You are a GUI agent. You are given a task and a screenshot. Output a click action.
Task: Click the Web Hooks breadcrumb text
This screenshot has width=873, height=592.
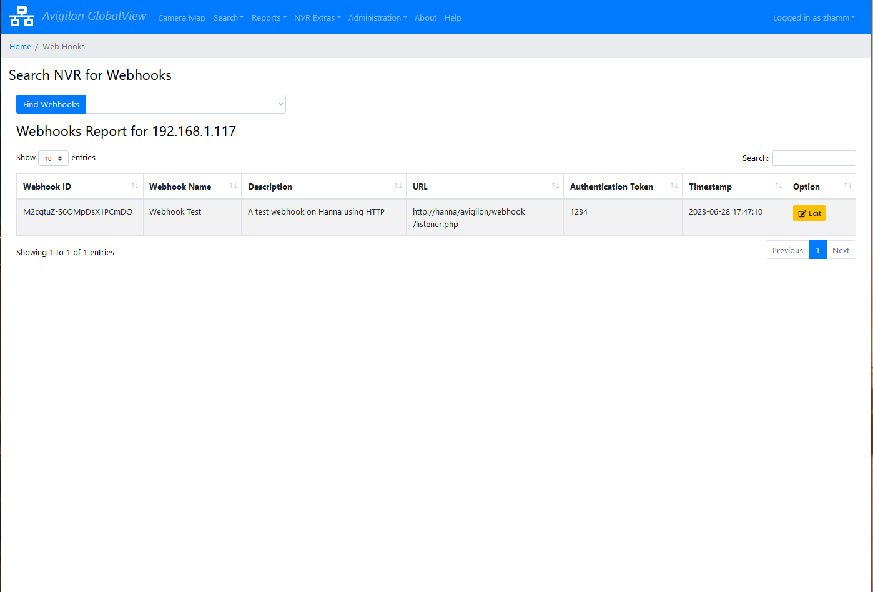(x=64, y=46)
